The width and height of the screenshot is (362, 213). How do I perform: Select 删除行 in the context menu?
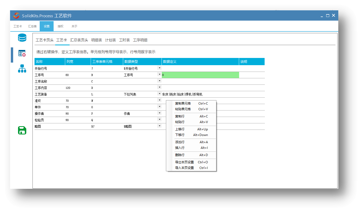coord(180,155)
